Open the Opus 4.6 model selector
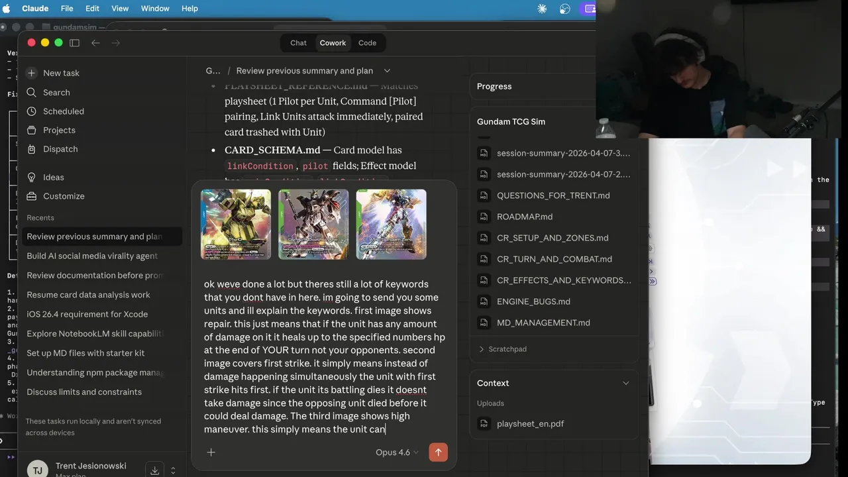Image resolution: width=848 pixels, height=477 pixels. [397, 452]
